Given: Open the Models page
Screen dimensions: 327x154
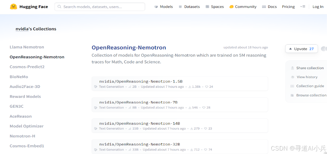Looking at the screenshot, I should (163, 7).
